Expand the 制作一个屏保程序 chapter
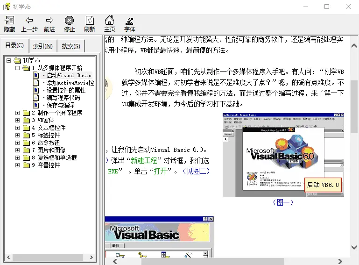Viewport: 359px width, 265px height. 18,113
